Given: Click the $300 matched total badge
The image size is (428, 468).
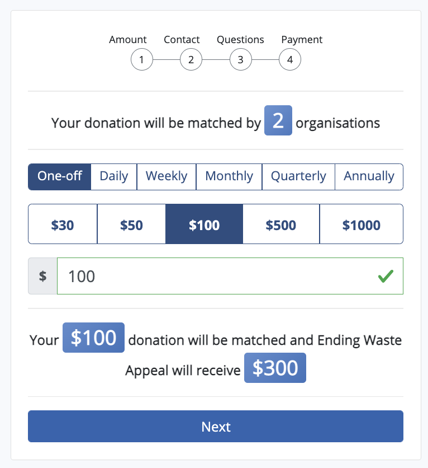Looking at the screenshot, I should (x=275, y=368).
